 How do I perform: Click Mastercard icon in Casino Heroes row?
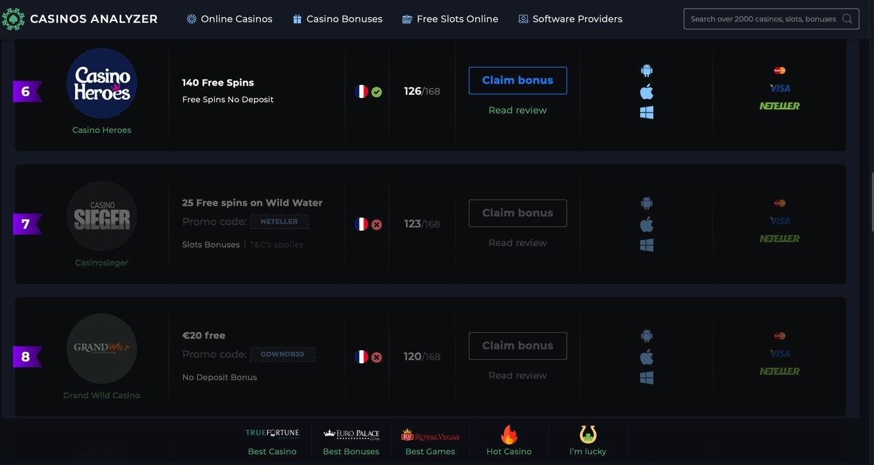pos(780,70)
